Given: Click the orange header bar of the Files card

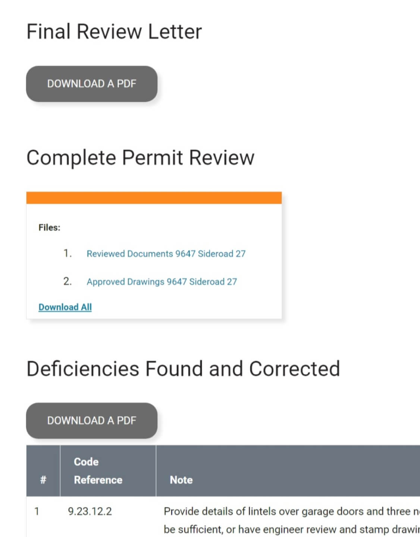Looking at the screenshot, I should (154, 197).
